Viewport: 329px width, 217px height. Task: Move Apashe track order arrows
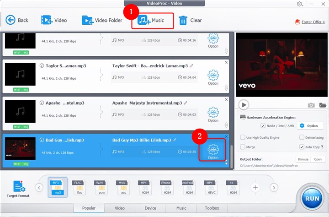tap(226, 125)
